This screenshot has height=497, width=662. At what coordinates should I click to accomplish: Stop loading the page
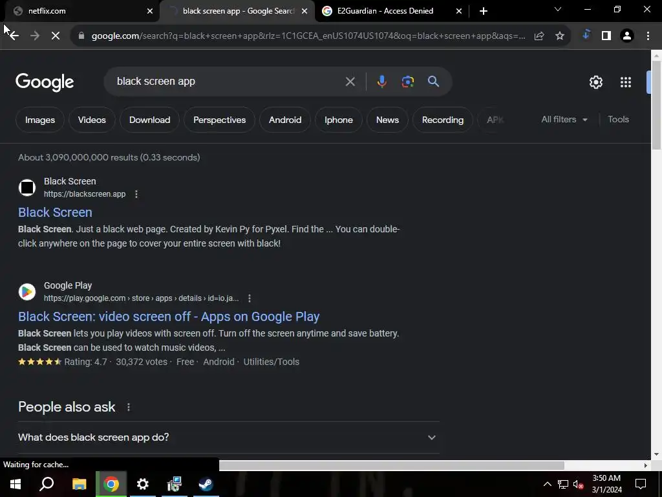tap(56, 36)
